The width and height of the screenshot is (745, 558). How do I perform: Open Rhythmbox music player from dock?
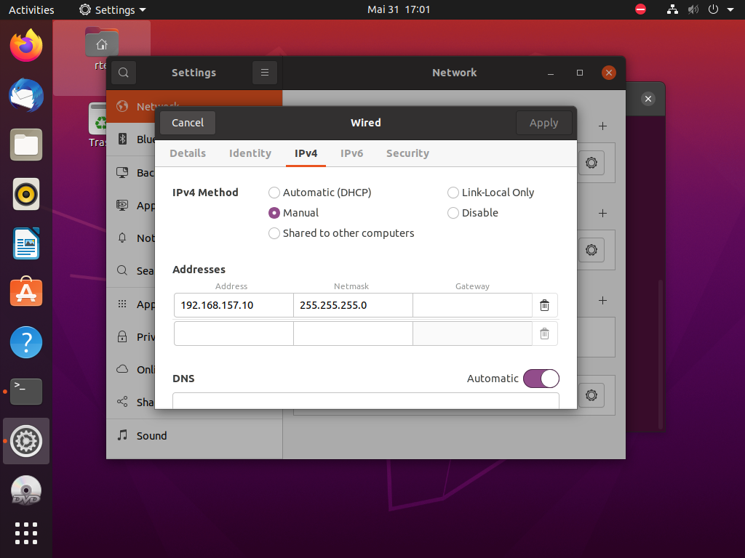26,194
